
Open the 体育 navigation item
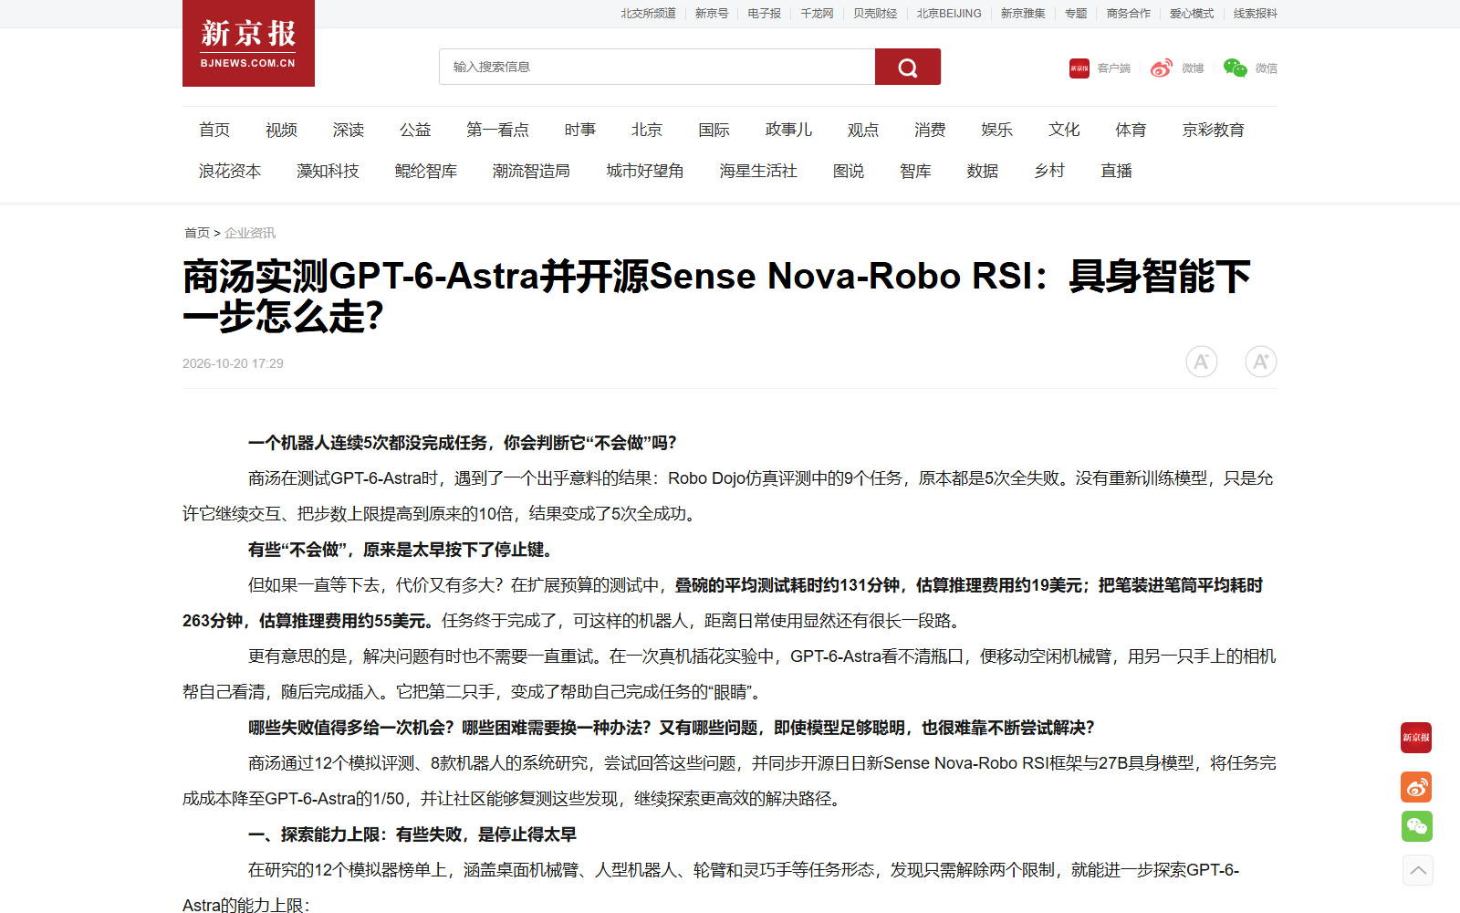[1131, 130]
